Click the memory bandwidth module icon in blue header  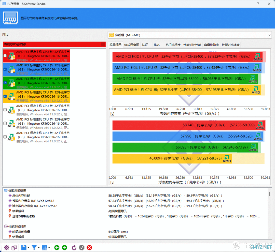(x=10, y=18)
